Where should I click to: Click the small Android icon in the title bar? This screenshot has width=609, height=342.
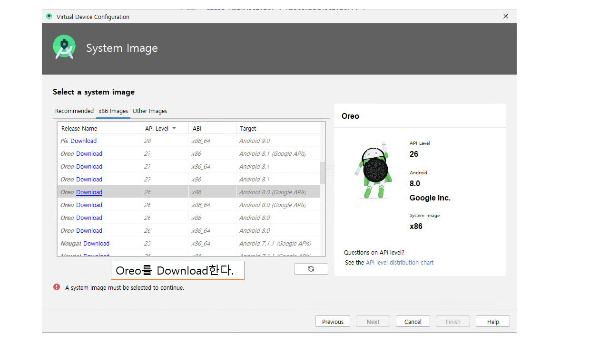(x=49, y=17)
